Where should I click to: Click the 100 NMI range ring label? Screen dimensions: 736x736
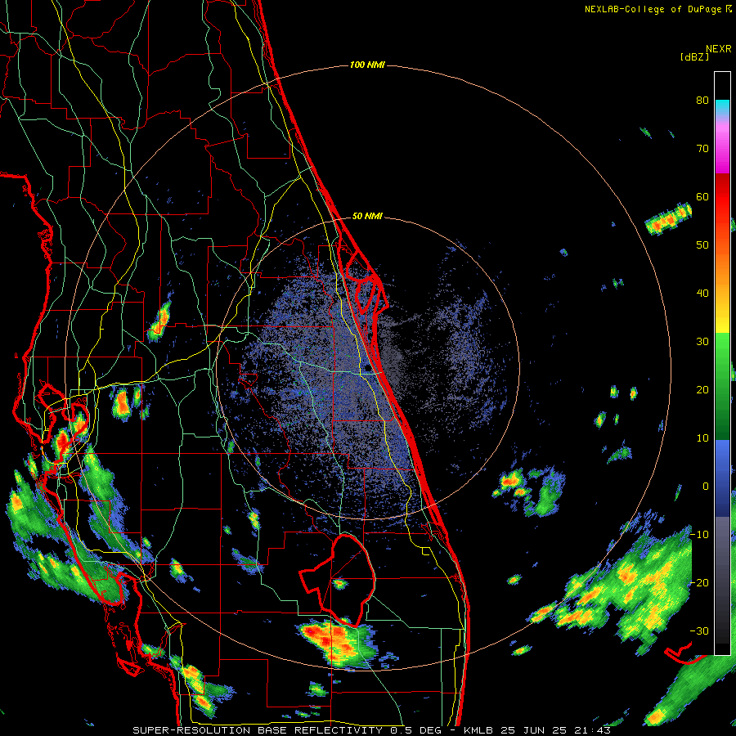[367, 65]
